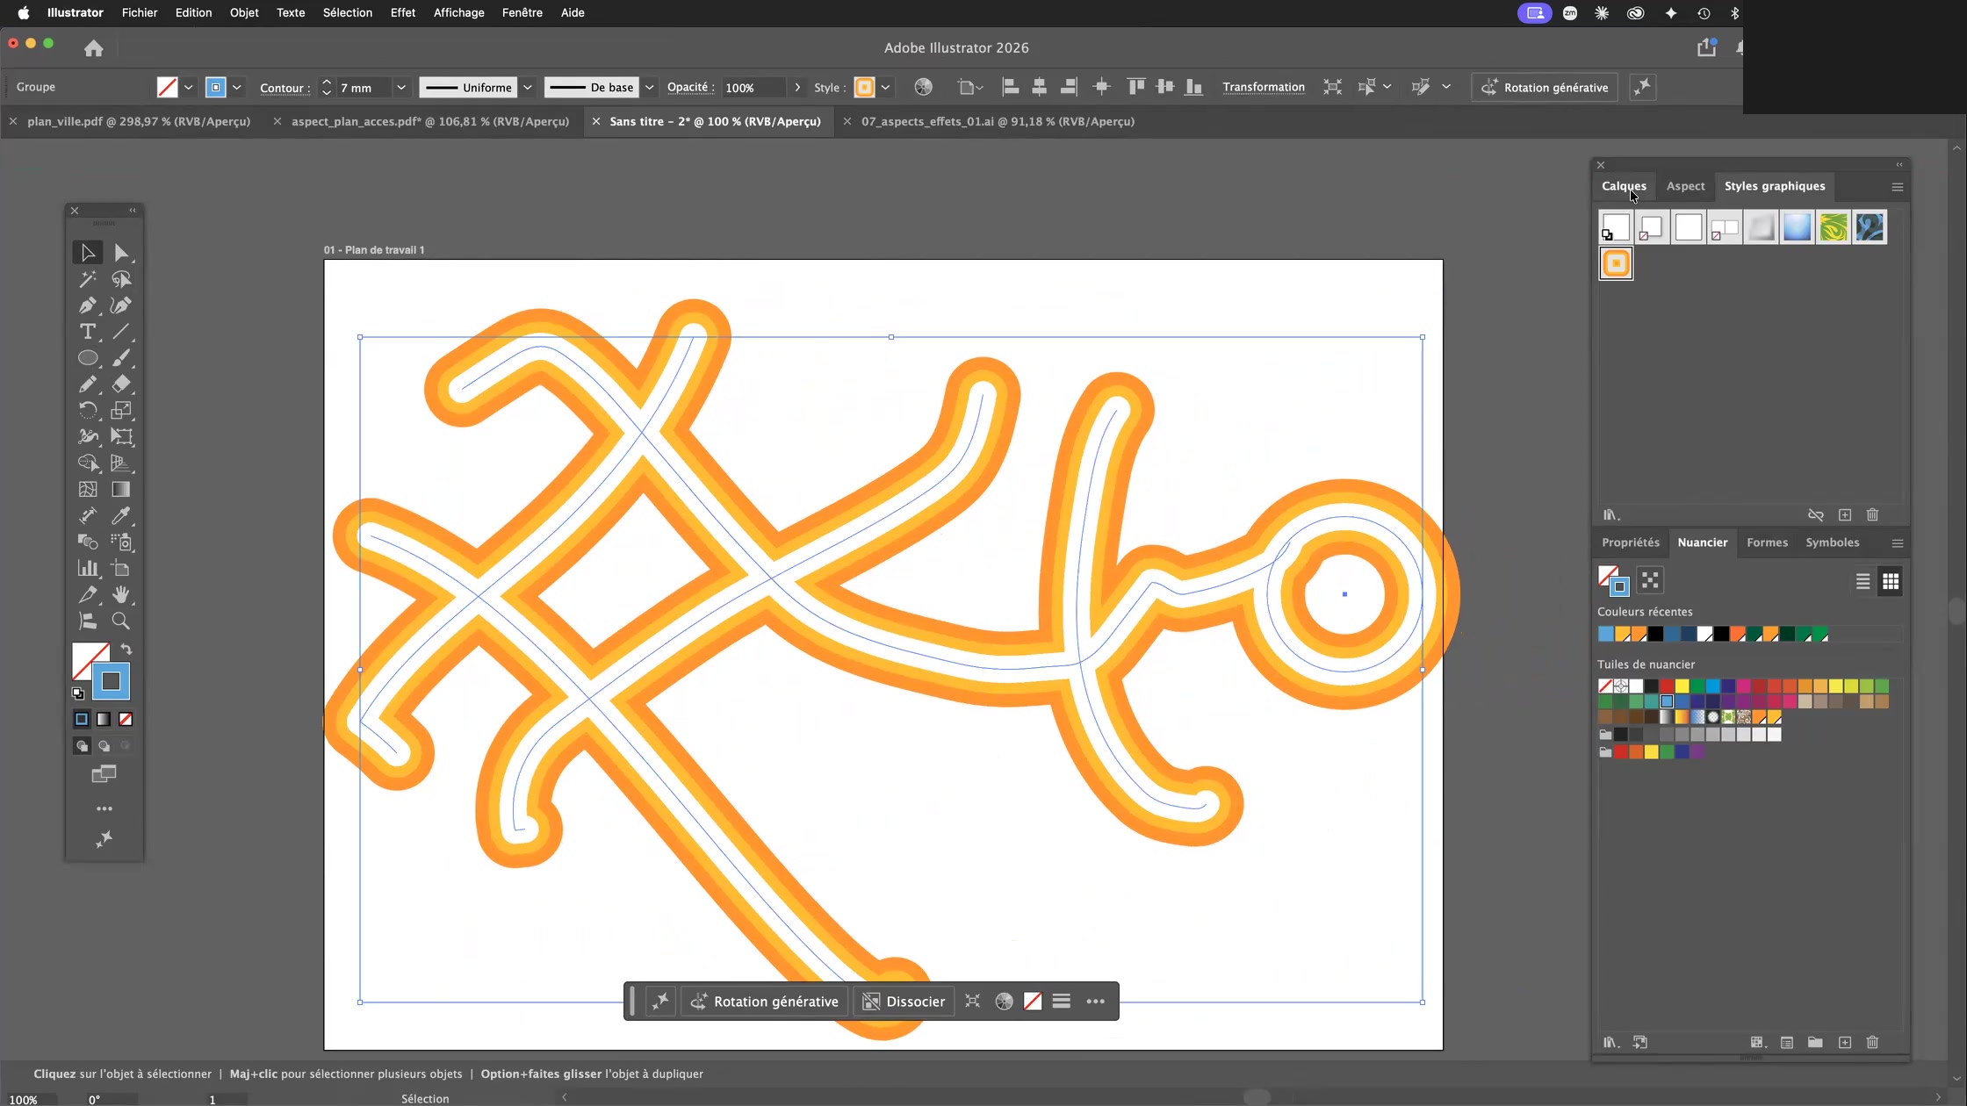The width and height of the screenshot is (1967, 1106).
Task: Select the Pen tool
Action: 88,305
